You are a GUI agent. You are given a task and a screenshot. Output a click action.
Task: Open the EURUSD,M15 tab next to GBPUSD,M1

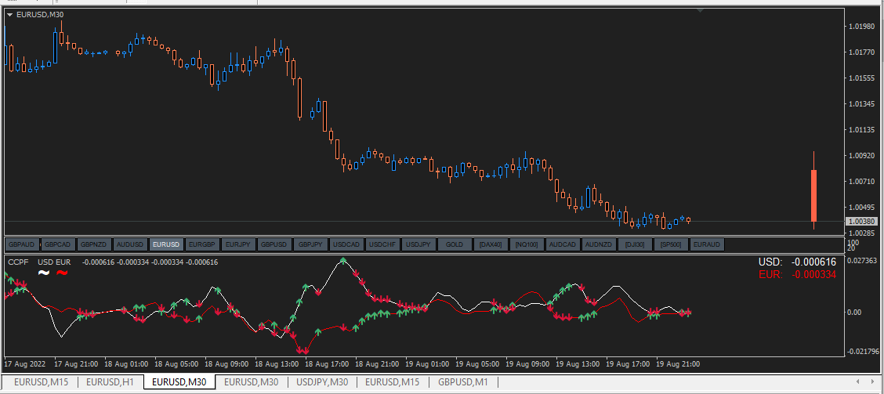pyautogui.click(x=393, y=382)
